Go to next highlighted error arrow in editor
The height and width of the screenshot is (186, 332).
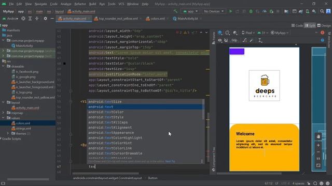click(x=206, y=33)
